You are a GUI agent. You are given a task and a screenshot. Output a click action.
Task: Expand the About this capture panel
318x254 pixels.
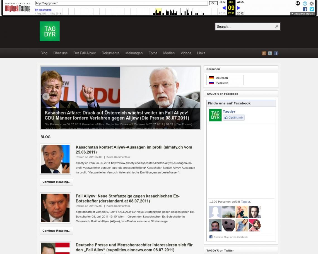click(302, 14)
